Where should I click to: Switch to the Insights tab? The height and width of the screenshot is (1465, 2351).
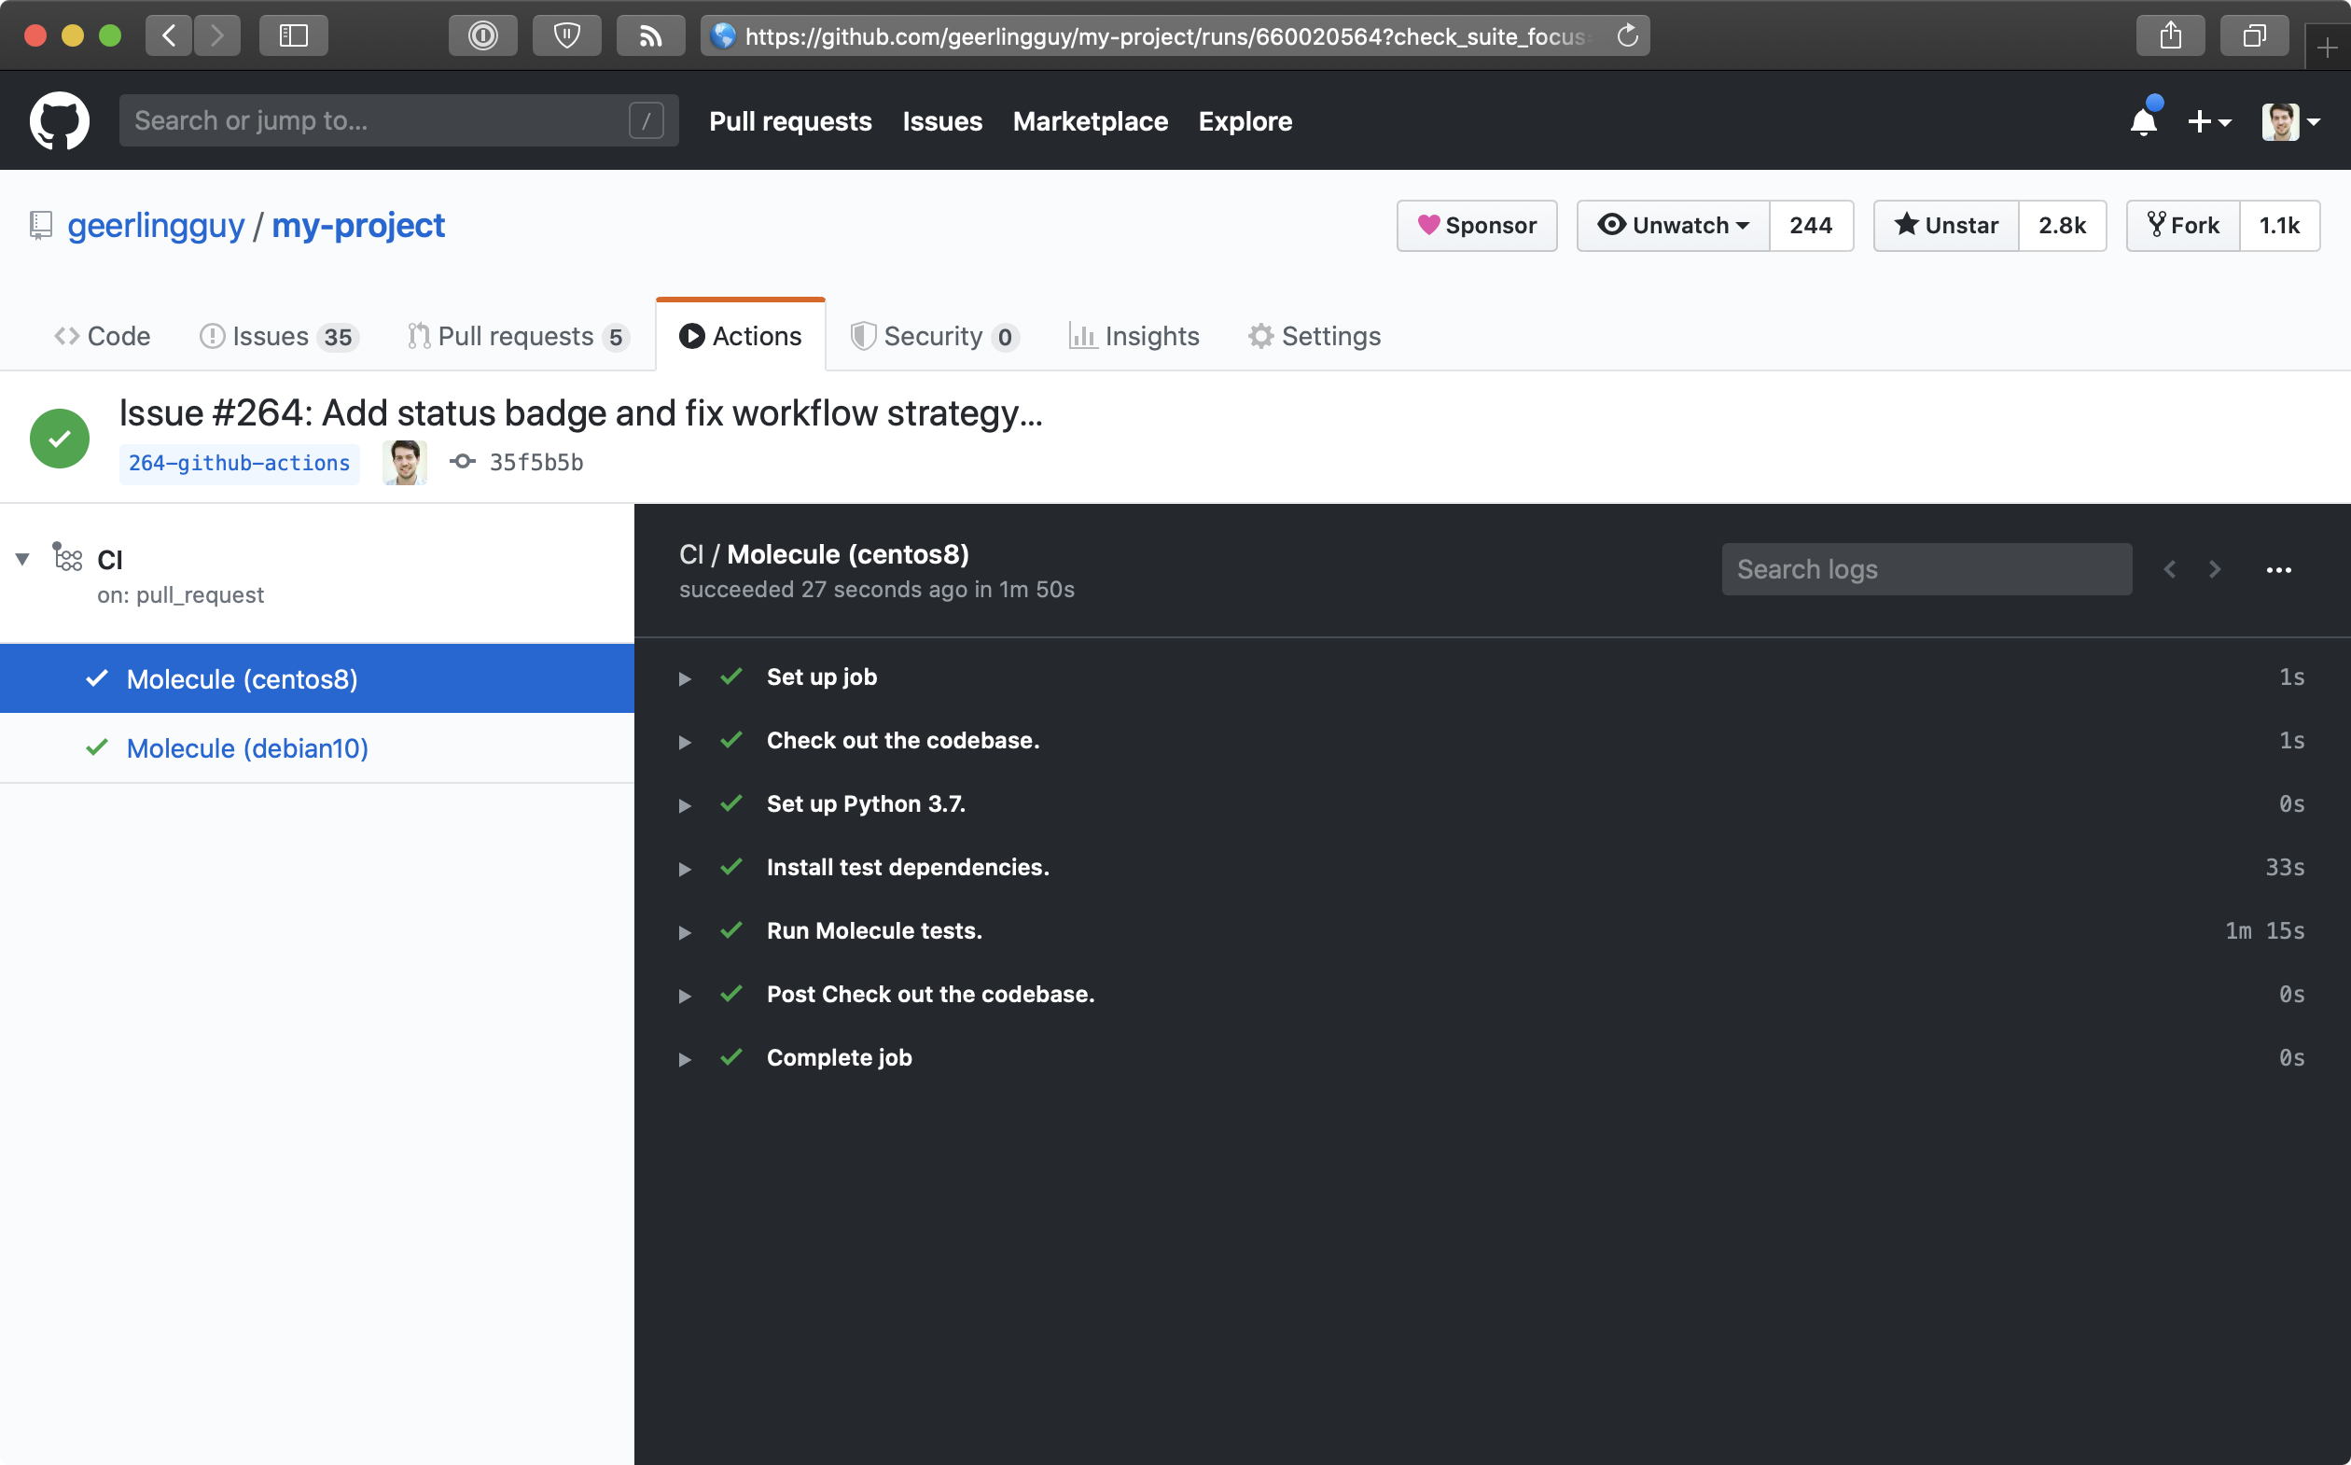[x=1134, y=336]
